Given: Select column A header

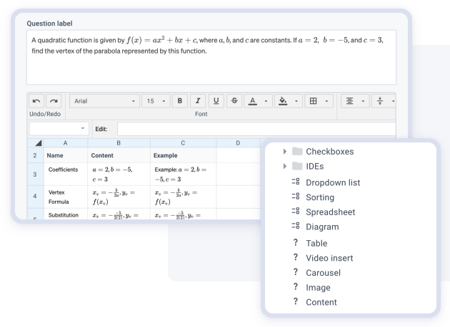Looking at the screenshot, I should pyautogui.click(x=66, y=143).
